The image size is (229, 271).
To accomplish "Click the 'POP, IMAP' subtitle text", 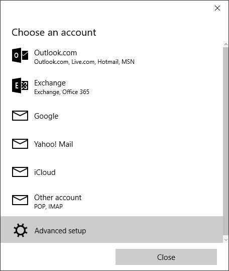I will (48, 207).
